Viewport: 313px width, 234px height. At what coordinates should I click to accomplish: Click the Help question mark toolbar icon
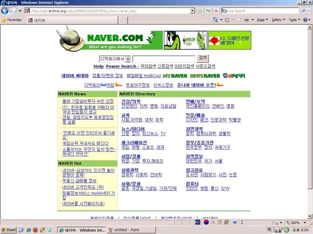point(305,20)
